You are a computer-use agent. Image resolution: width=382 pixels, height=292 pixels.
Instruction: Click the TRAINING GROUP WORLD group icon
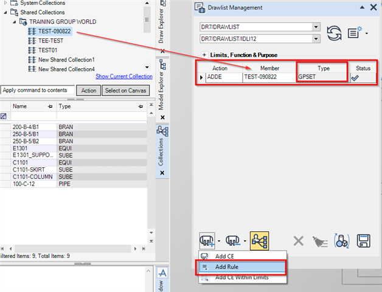pyautogui.click(x=23, y=22)
